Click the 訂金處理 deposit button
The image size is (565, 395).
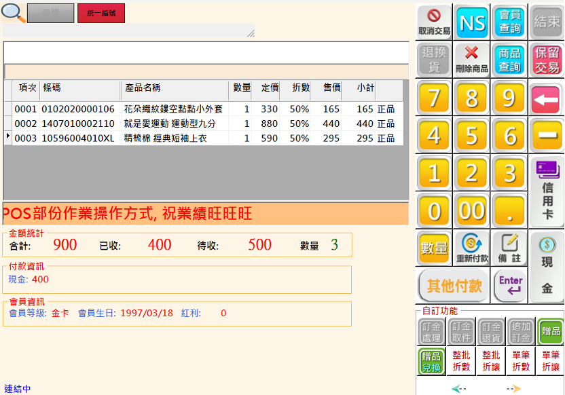(431, 332)
